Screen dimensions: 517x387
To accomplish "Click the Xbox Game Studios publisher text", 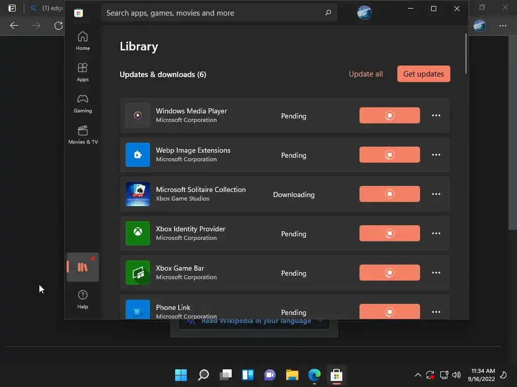I will click(182, 199).
